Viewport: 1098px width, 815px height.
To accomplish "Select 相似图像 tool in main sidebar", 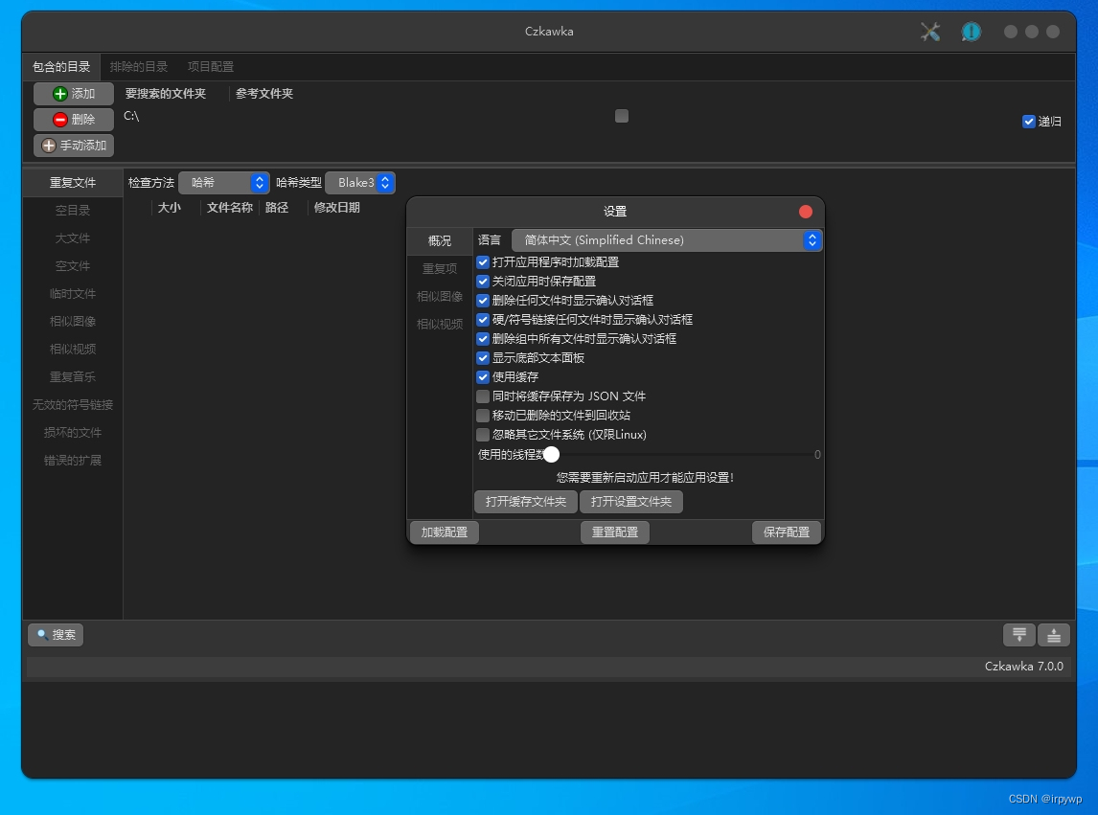I will (x=73, y=322).
